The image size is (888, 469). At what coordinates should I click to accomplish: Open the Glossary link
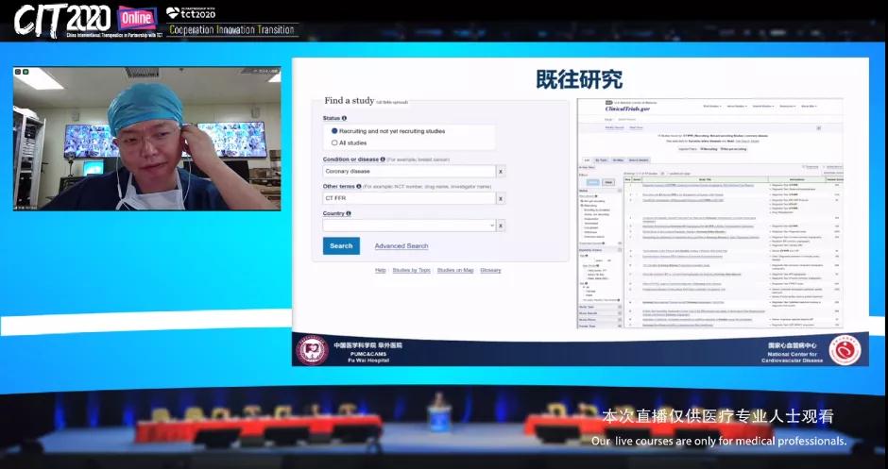click(x=490, y=271)
